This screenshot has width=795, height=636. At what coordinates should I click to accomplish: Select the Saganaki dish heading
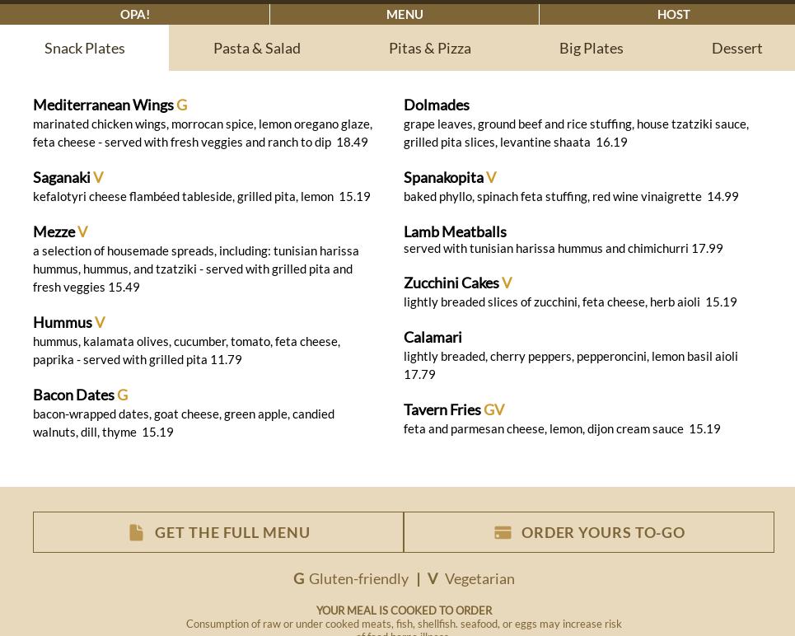point(62,177)
